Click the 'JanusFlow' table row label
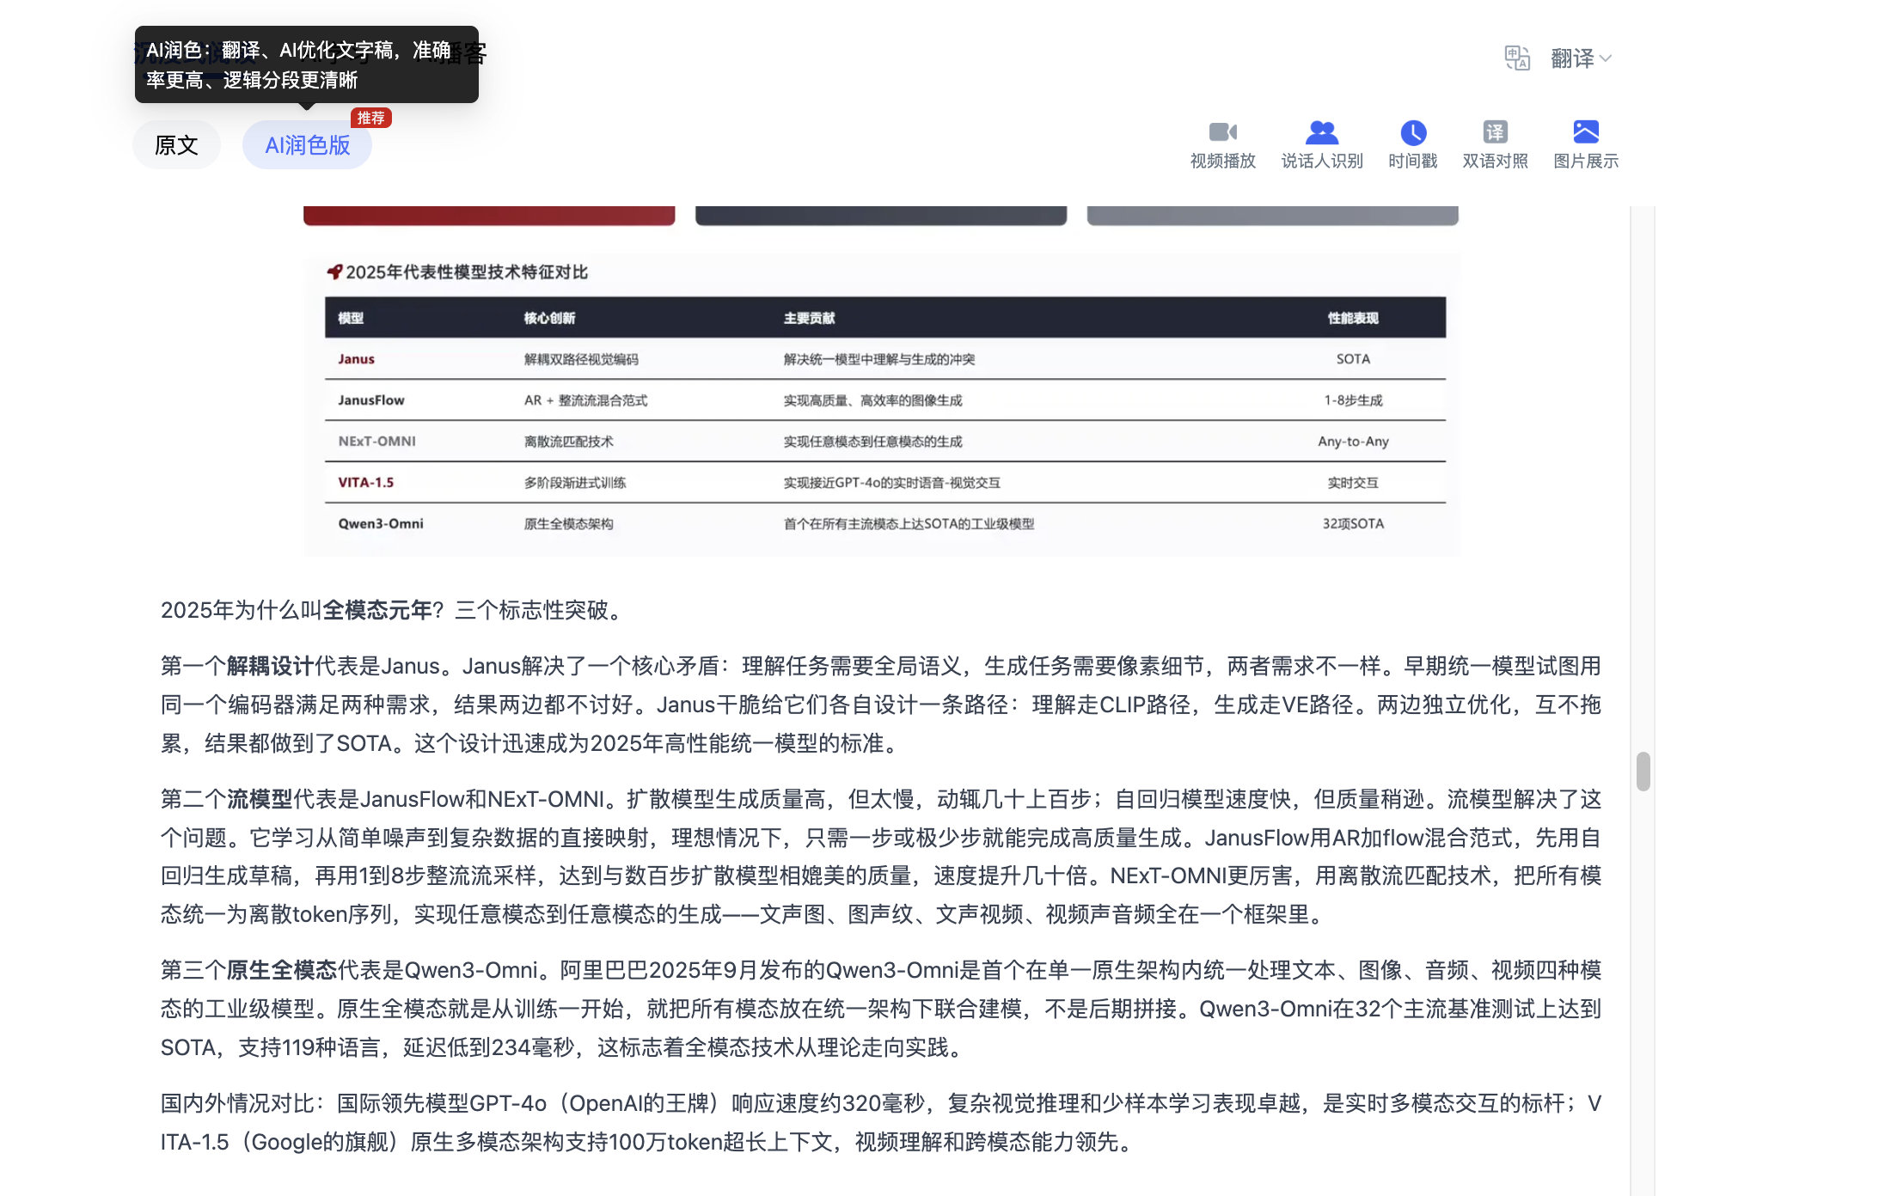1879x1196 pixels. tap(370, 400)
